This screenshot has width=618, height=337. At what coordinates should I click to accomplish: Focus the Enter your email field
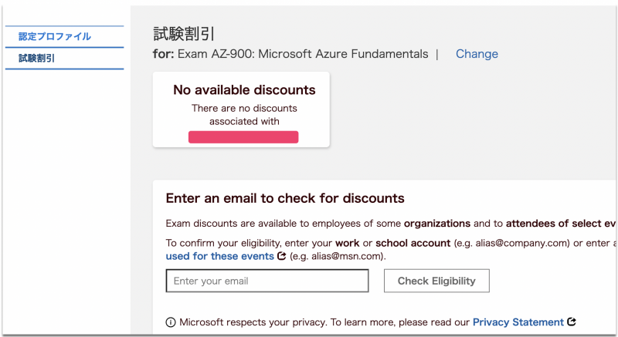[266, 281]
